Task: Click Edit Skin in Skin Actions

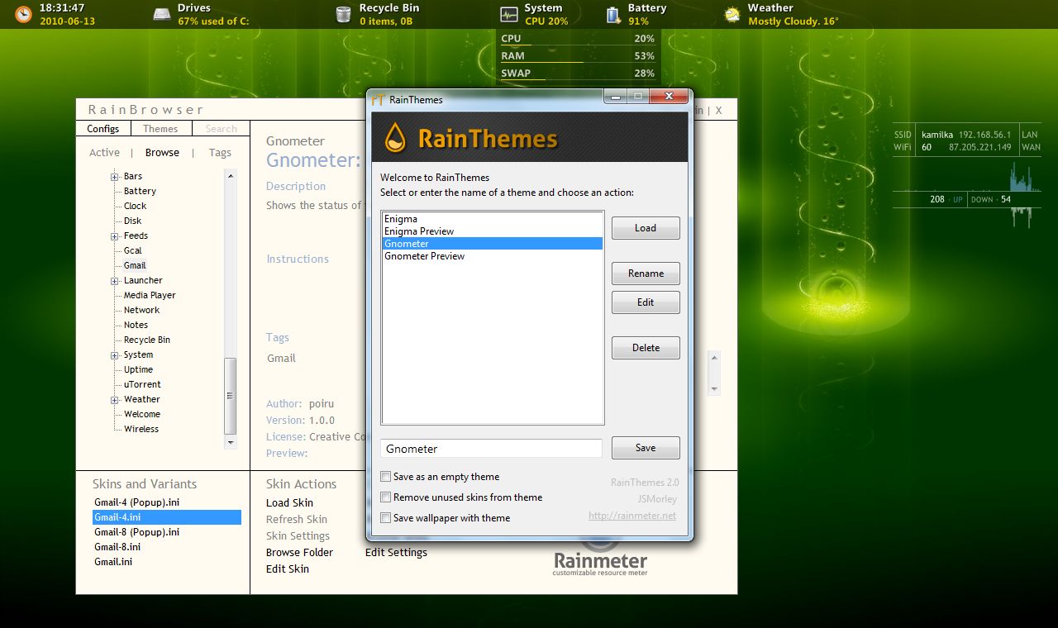Action: [288, 569]
